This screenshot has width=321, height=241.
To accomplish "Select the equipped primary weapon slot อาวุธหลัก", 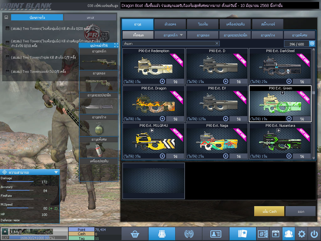I will (99, 62).
